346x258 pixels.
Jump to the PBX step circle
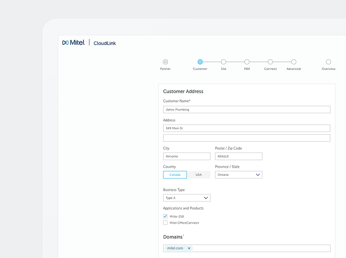pos(247,62)
